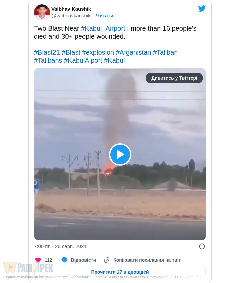Click the Twitter bird logo
This screenshot has width=240, height=283.
(x=202, y=8)
